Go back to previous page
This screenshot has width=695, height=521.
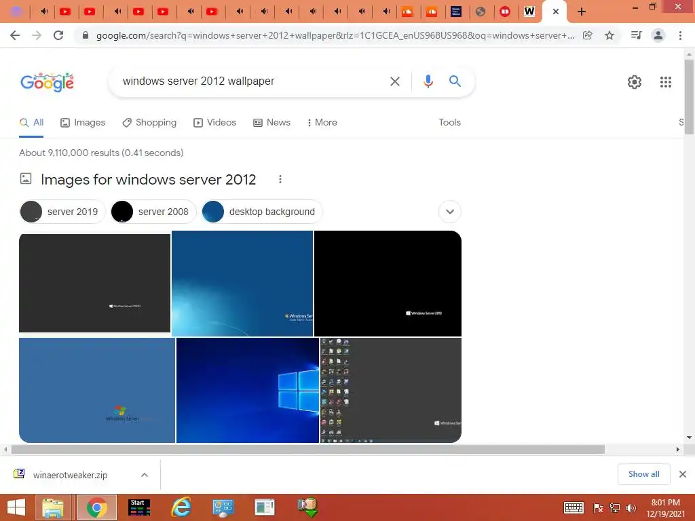15,35
